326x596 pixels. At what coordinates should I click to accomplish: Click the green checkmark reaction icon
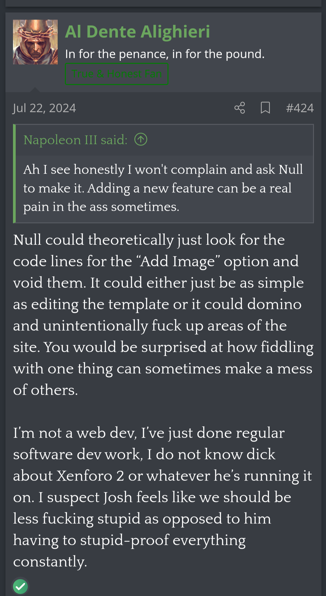(x=21, y=587)
